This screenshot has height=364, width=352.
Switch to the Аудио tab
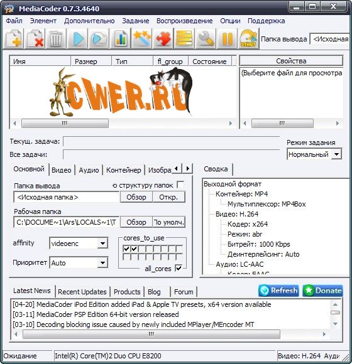pyautogui.click(x=89, y=170)
